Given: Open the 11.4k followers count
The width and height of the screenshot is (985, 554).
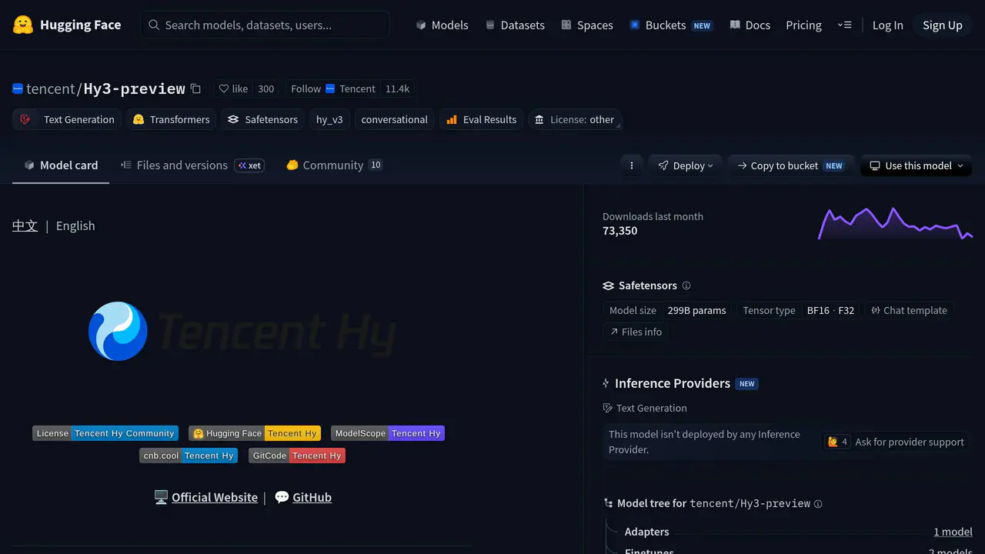Looking at the screenshot, I should pyautogui.click(x=397, y=88).
